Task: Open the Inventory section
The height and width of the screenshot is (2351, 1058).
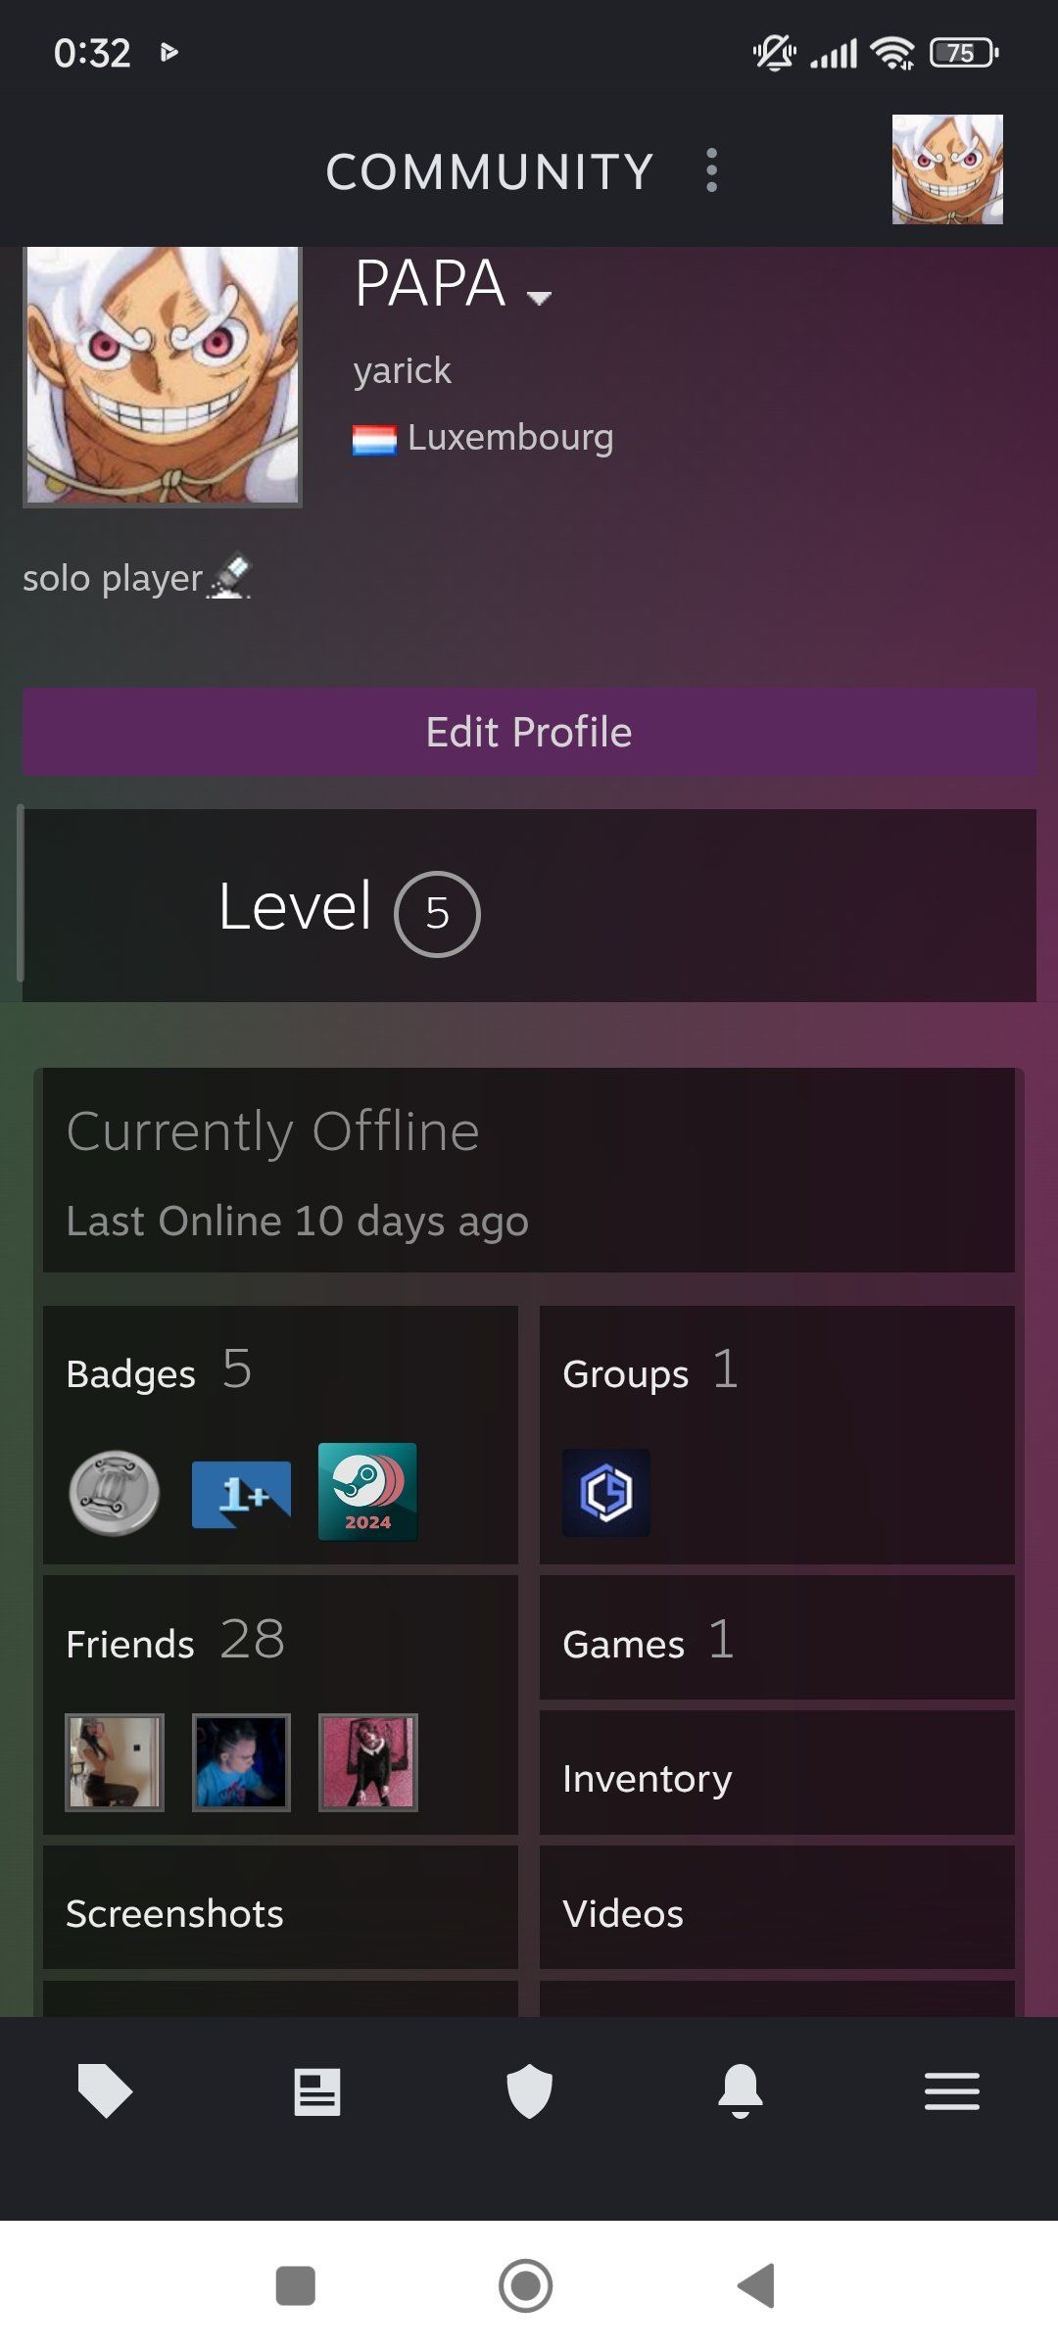Action: pos(777,1777)
